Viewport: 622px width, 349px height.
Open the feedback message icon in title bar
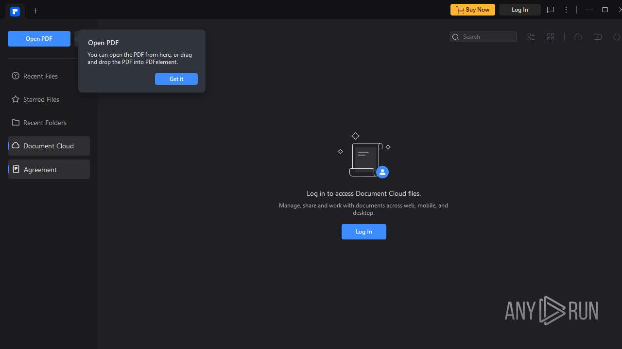click(x=551, y=10)
